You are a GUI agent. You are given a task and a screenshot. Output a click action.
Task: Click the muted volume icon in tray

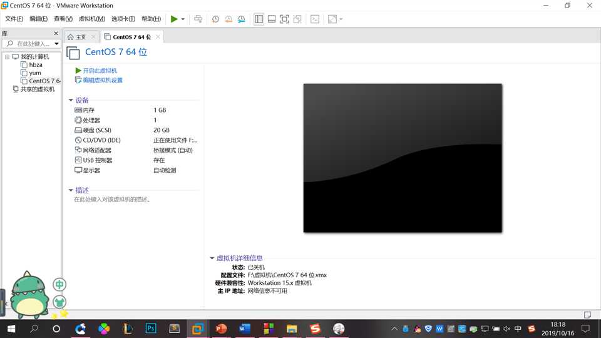506,329
